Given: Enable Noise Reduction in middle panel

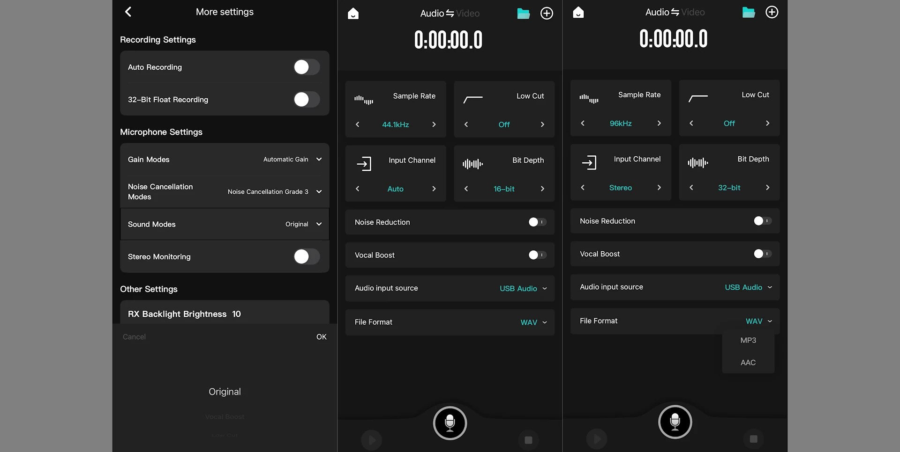Looking at the screenshot, I should point(536,222).
